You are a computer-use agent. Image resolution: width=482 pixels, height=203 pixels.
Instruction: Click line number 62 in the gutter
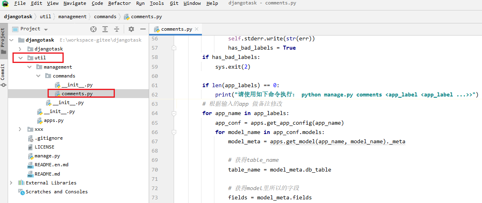click(x=155, y=94)
